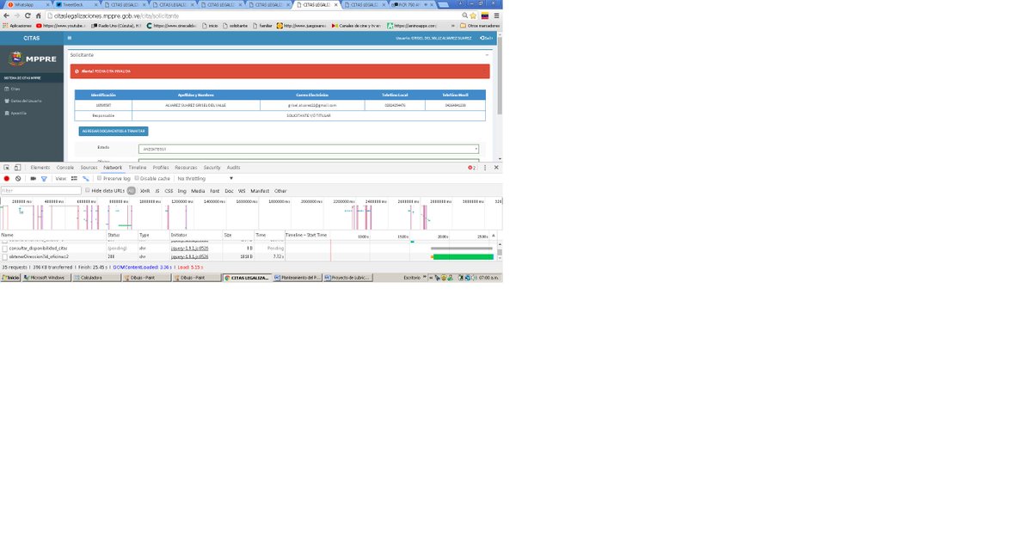Viewport: 1032px width, 559px height.
Task: Select checkbox for obtenerDireccion request row
Action: coord(4,256)
